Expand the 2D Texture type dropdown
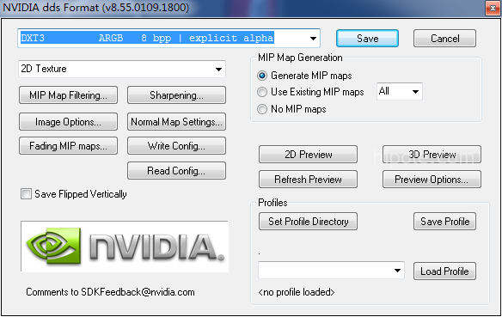 click(x=122, y=69)
